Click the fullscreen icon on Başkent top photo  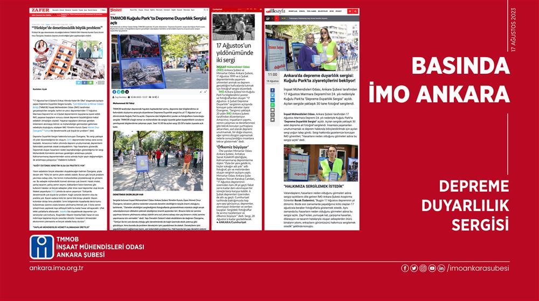click(x=204, y=39)
